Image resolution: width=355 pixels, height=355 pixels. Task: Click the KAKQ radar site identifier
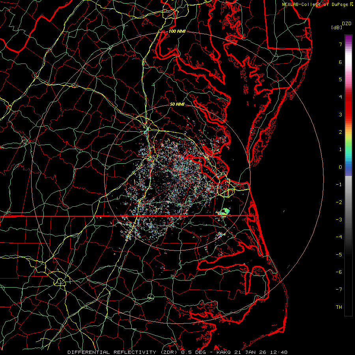click(x=224, y=352)
